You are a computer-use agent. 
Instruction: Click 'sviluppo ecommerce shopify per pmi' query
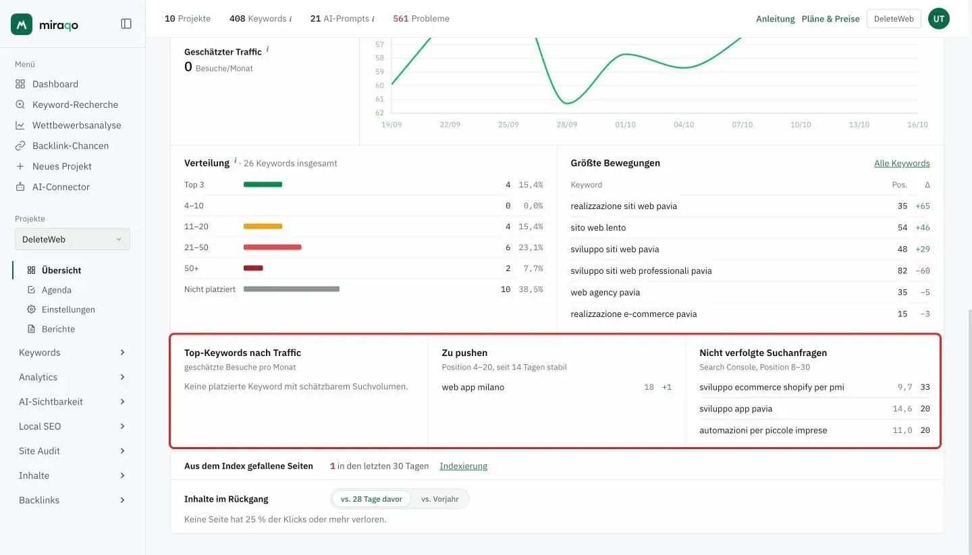coord(772,387)
